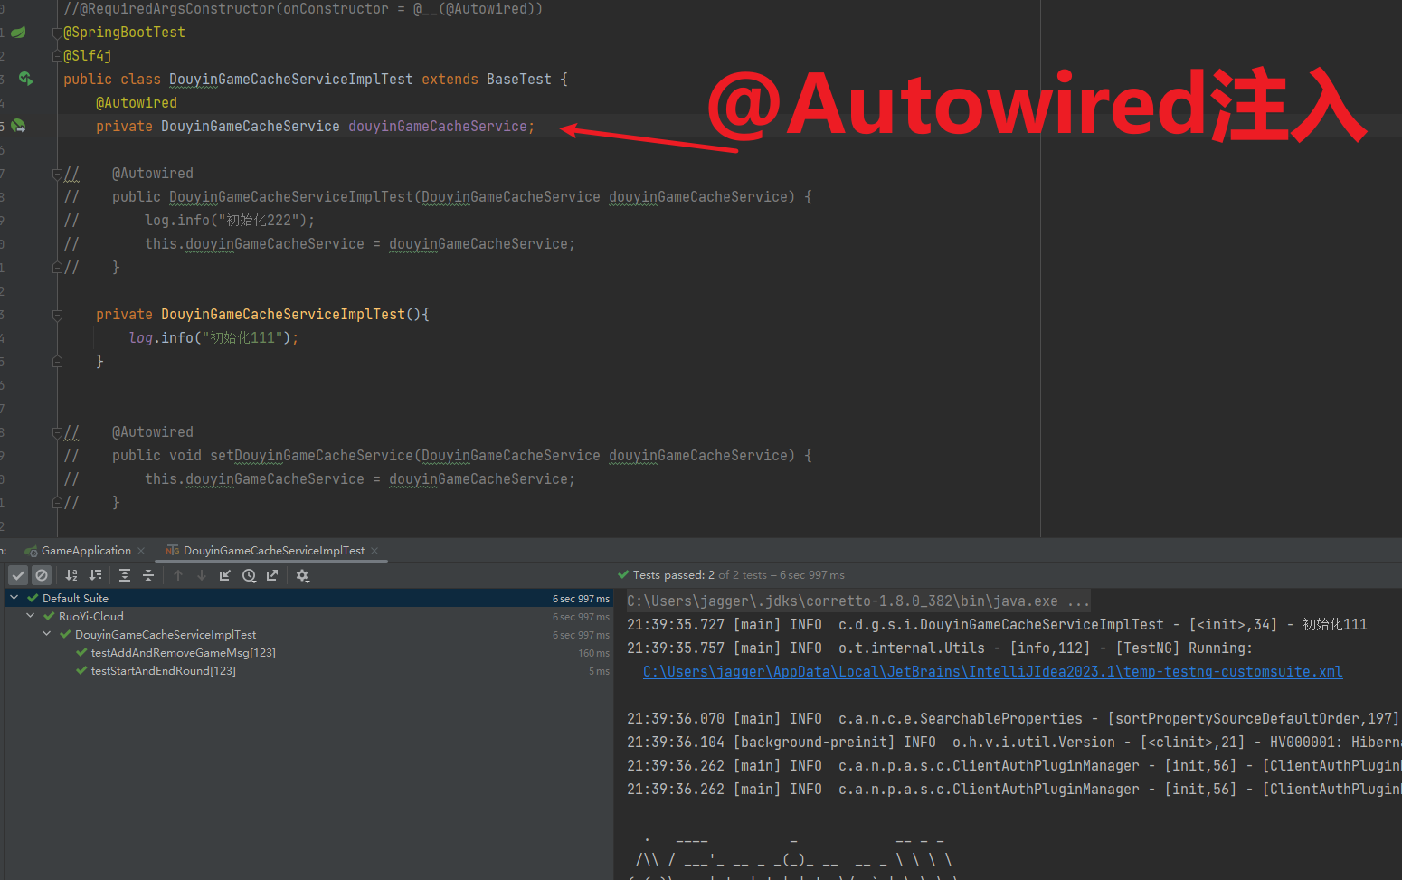Click the java.exe command line in console
The image size is (1402, 880).
(858, 601)
